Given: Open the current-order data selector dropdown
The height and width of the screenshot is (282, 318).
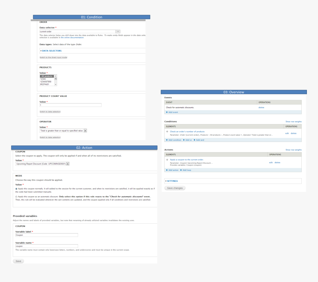Looking at the screenshot, I should point(118,32).
